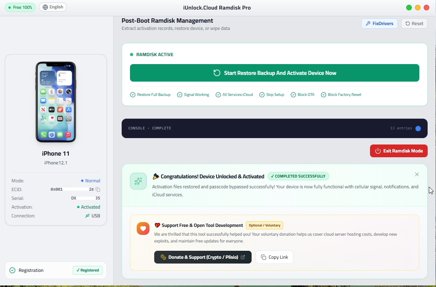Click the 13 entries counter
This screenshot has width=436, height=287.
pyautogui.click(x=401, y=128)
